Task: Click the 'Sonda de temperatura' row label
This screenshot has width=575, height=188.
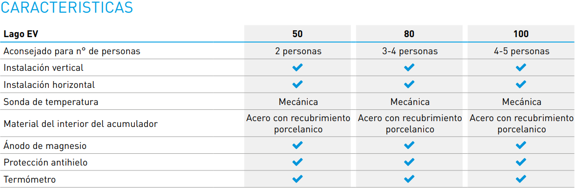Action: [51, 102]
